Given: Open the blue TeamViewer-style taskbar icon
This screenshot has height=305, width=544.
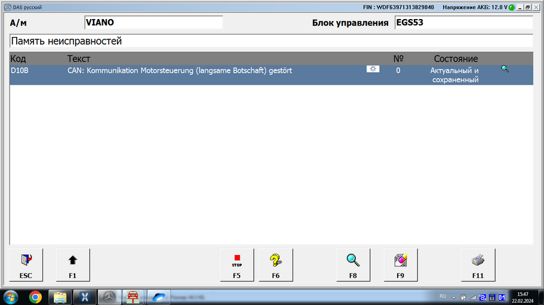Looking at the screenshot, I should (x=159, y=297).
